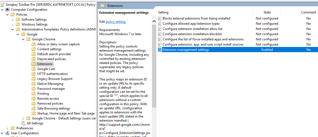The image size is (318, 137).
Task: Select Deprecated policies in tree
Action: pos(51,59)
